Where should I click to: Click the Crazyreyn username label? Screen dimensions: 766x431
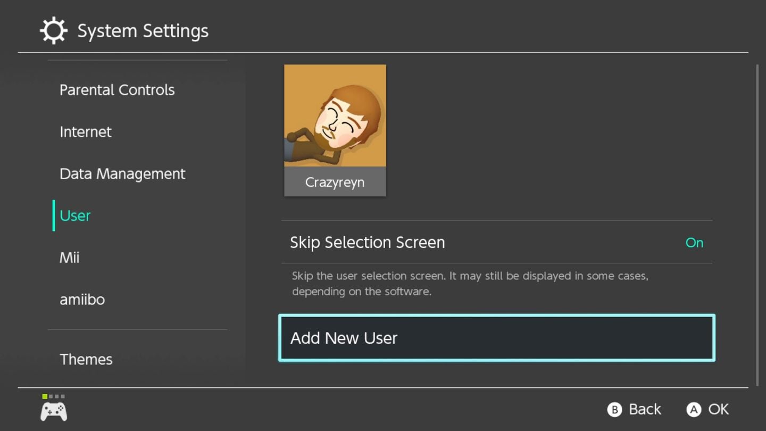coord(335,182)
